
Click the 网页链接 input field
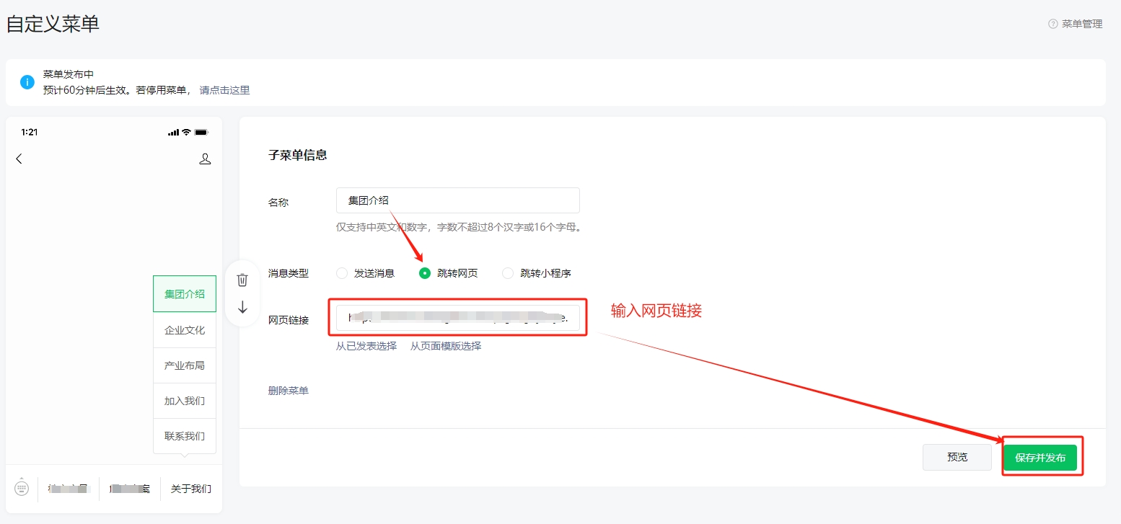457,317
